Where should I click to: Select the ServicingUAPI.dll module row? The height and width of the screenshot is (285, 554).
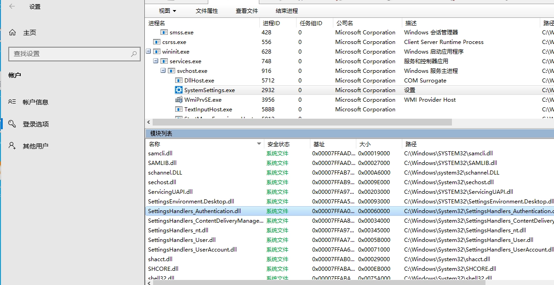click(x=349, y=192)
